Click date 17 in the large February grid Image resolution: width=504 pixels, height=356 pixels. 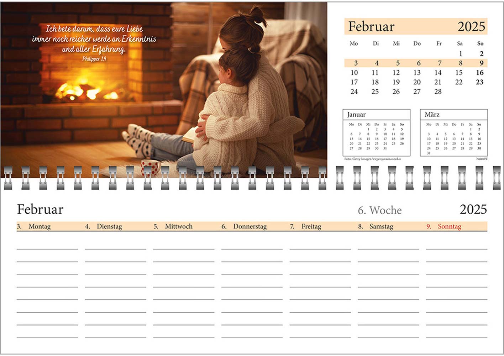pos(354,82)
